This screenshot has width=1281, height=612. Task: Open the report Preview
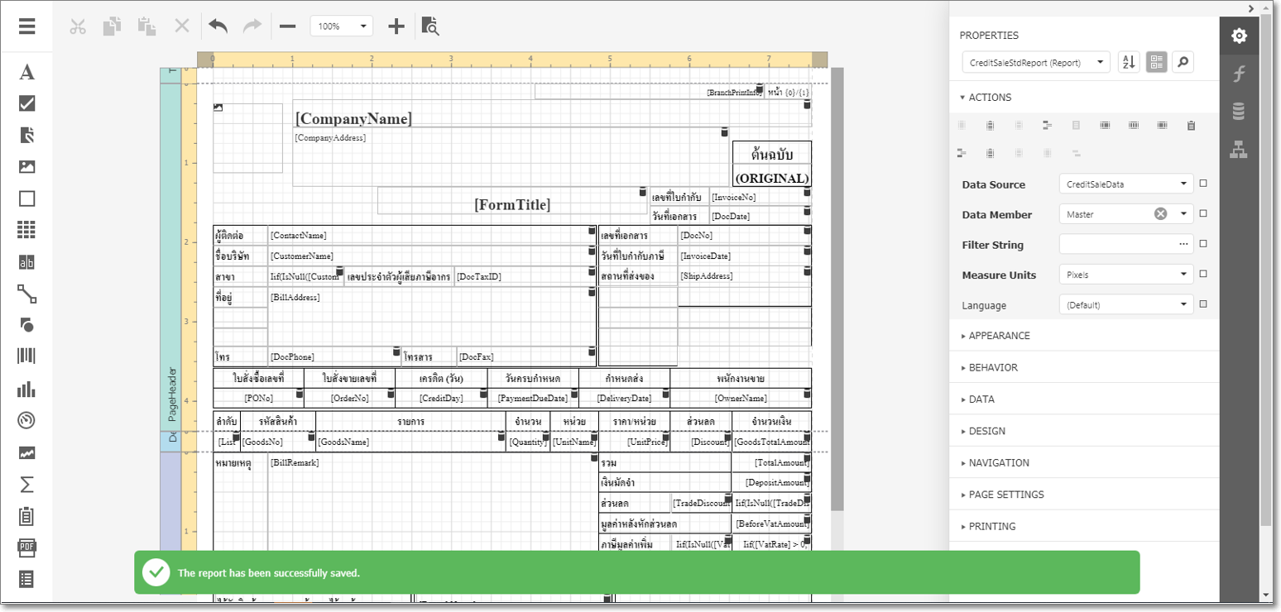click(430, 26)
